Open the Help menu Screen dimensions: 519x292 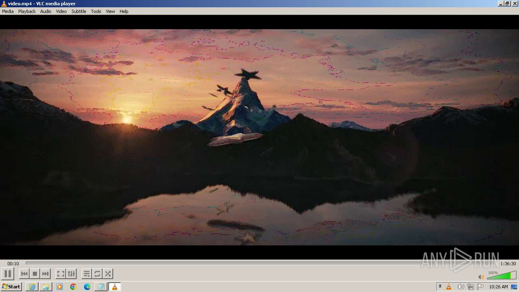tap(124, 11)
